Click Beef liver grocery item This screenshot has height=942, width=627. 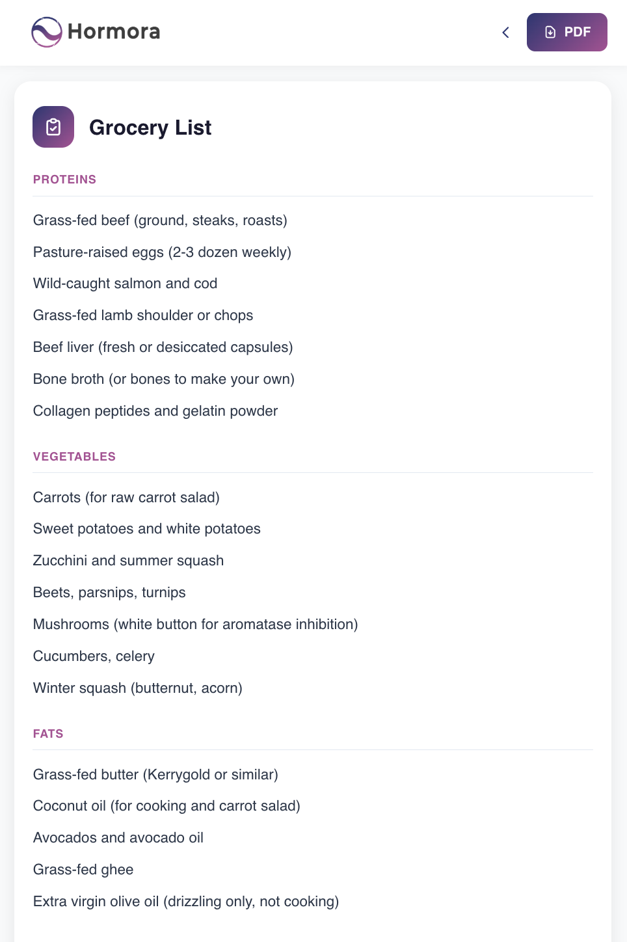pos(163,347)
